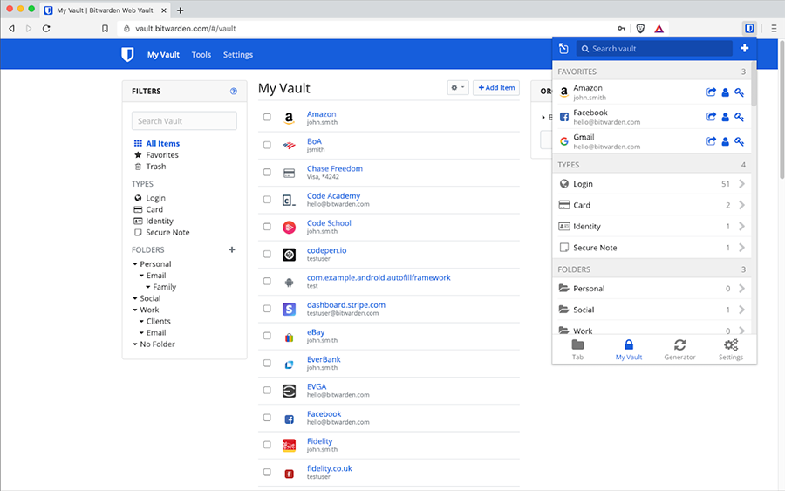Switch to Generator tab in popup
Viewport: 785px width, 491px height.
coord(679,350)
